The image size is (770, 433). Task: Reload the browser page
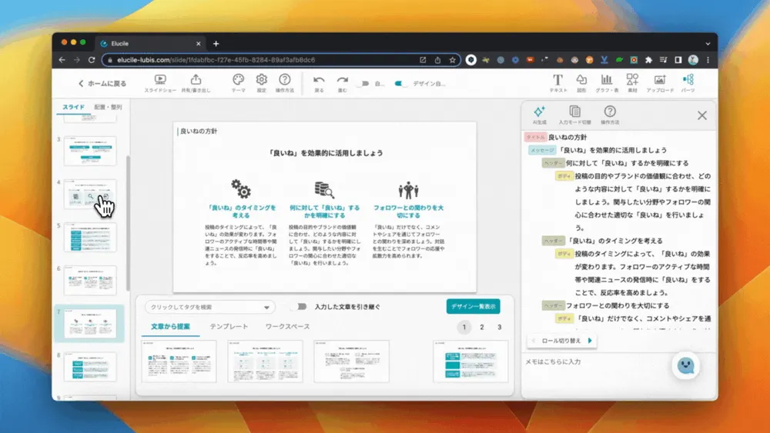92,60
